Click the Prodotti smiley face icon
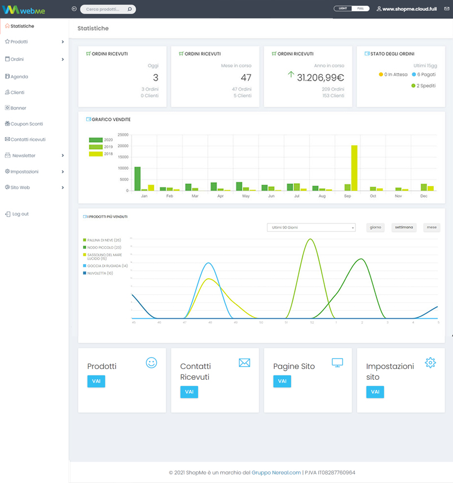This screenshot has width=453, height=483. click(151, 363)
